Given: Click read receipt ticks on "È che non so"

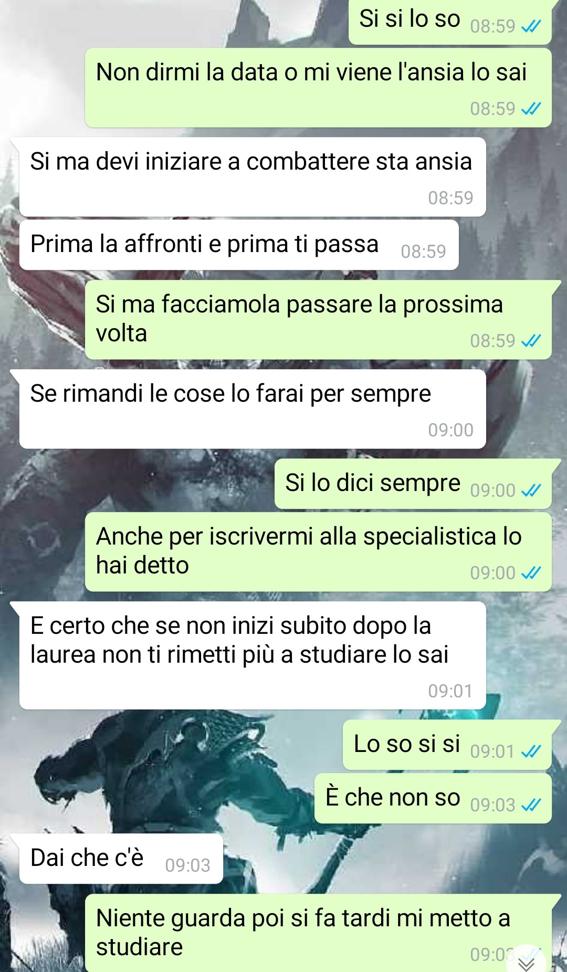Looking at the screenshot, I should pos(531,805).
